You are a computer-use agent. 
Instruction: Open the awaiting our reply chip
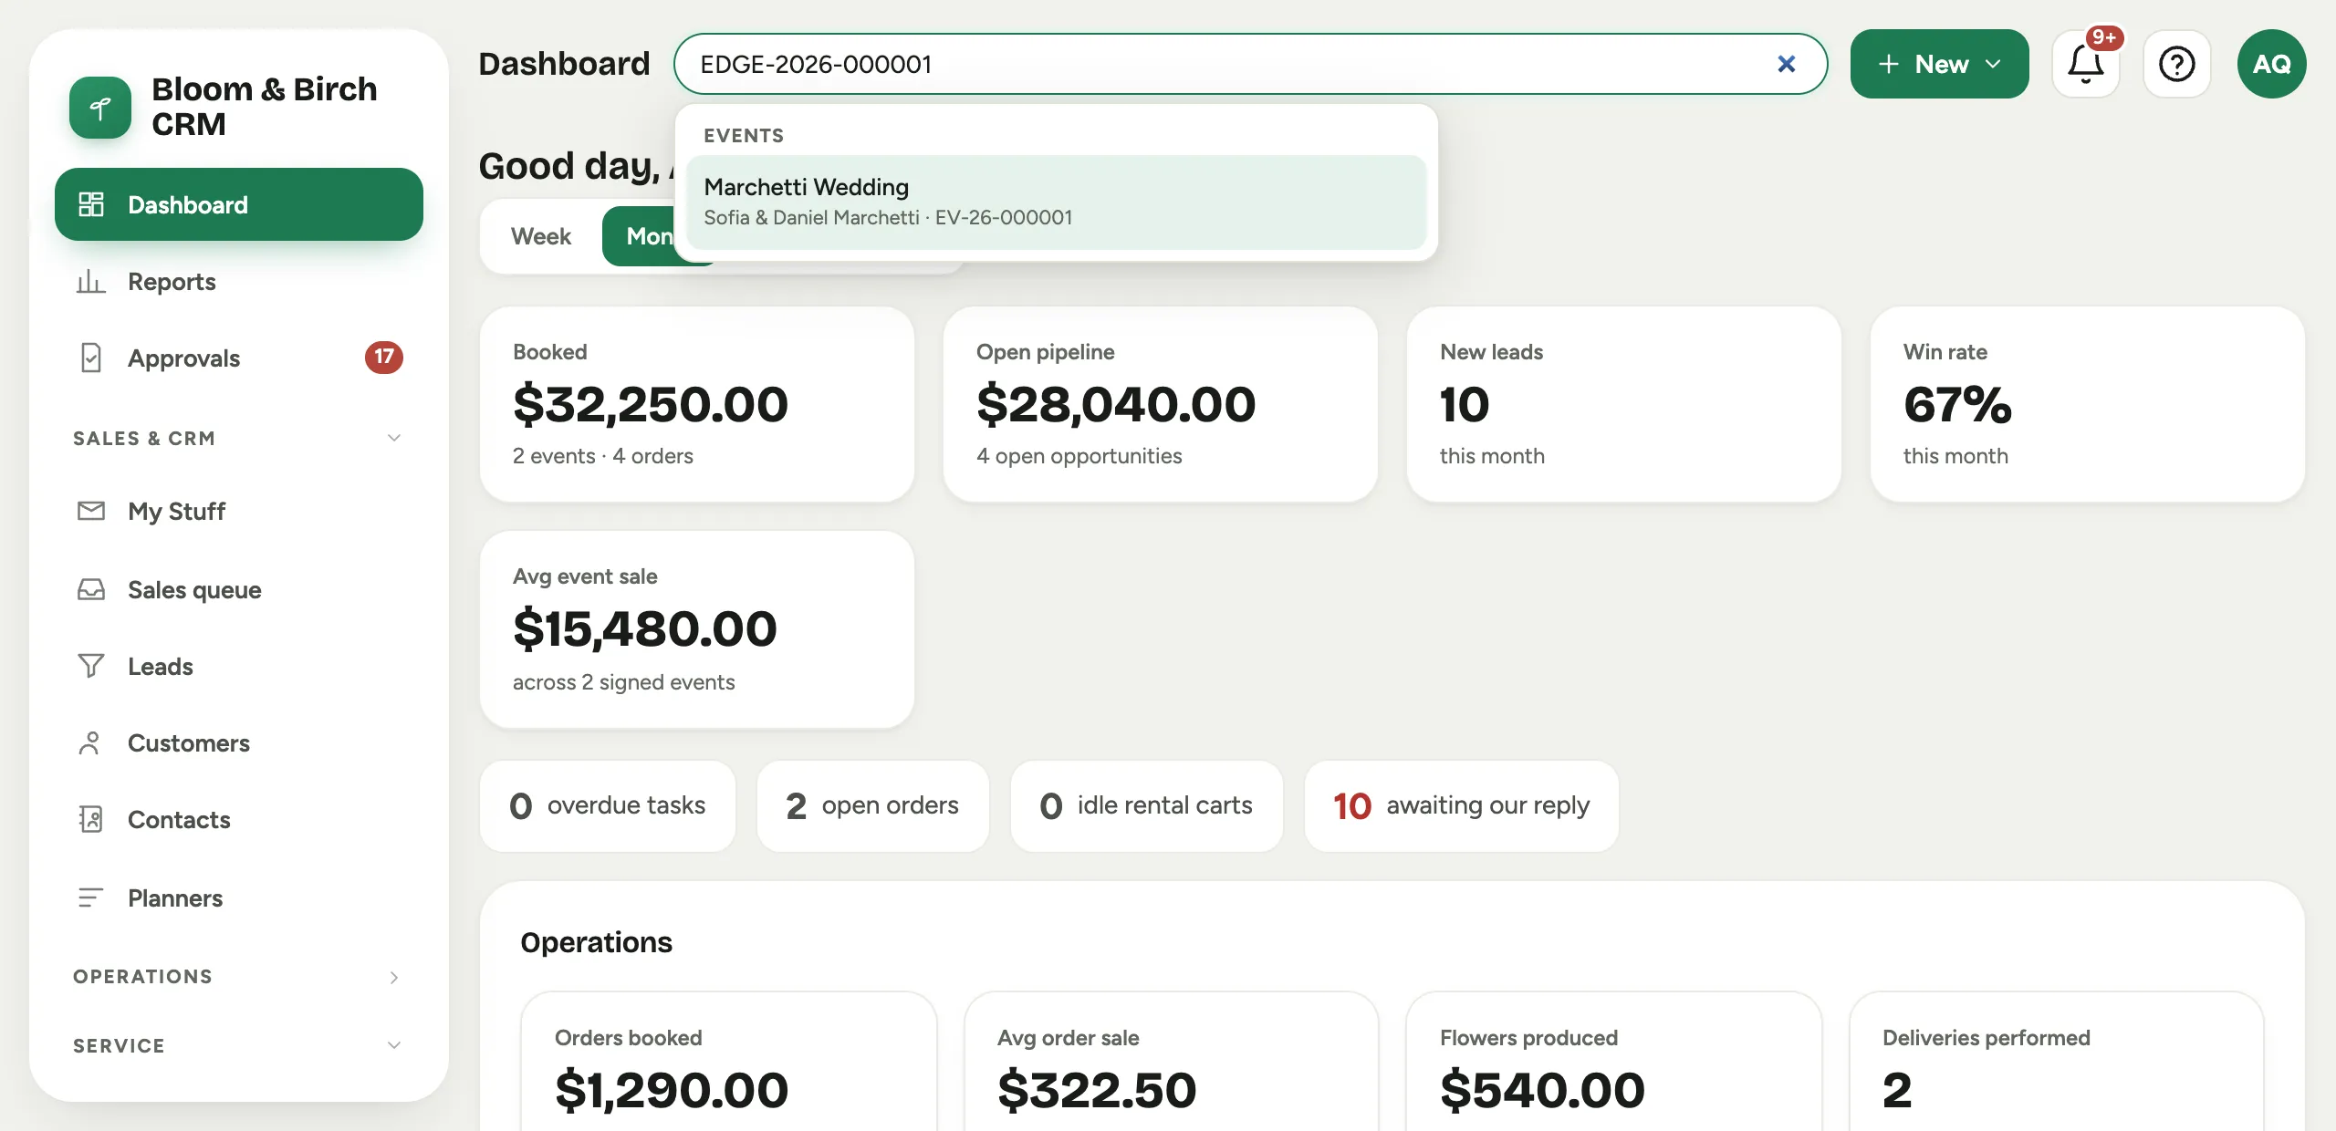(x=1462, y=805)
